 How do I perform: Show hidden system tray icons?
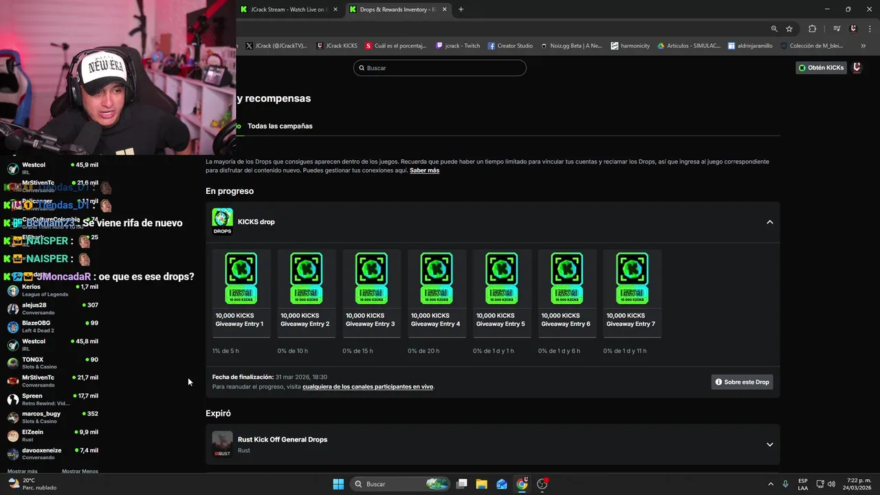771,484
